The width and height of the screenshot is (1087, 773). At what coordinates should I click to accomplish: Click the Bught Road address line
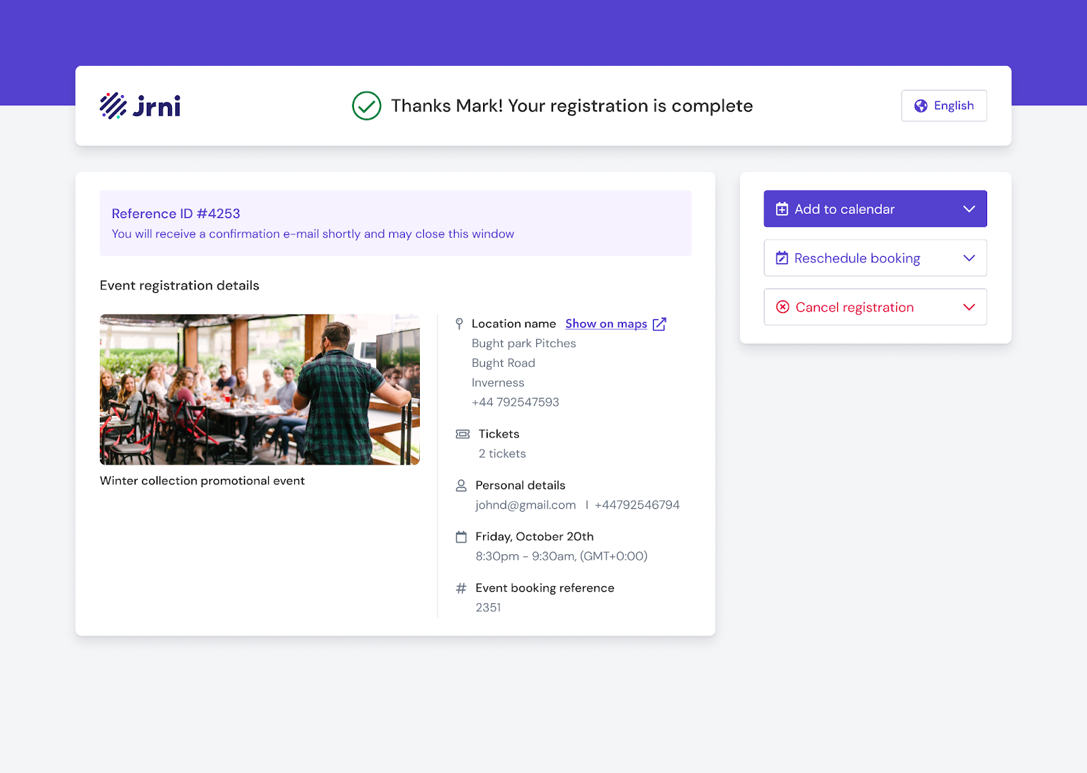point(503,363)
